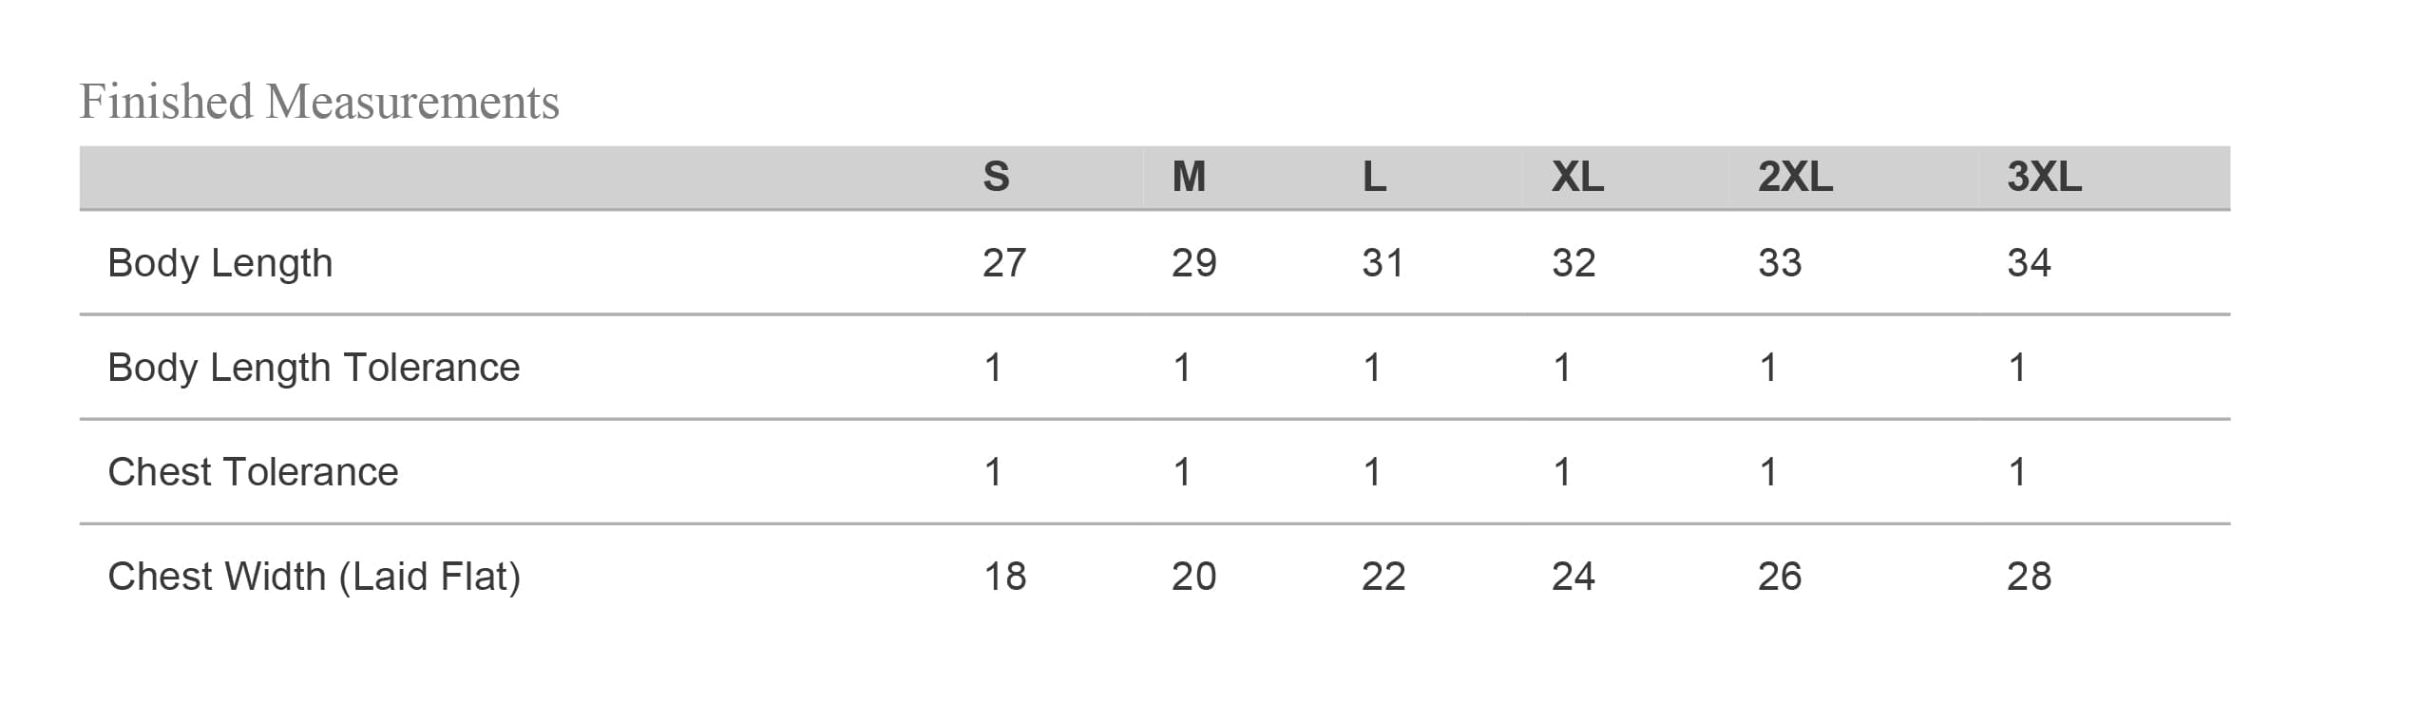Click the Body Length Tolerance row label

pos(314,368)
